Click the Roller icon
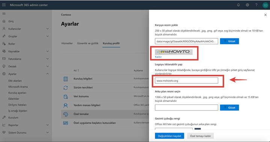This screenshot has height=142, width=270. (4, 44)
